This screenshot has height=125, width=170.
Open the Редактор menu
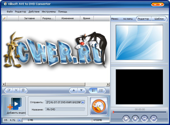point(21,12)
